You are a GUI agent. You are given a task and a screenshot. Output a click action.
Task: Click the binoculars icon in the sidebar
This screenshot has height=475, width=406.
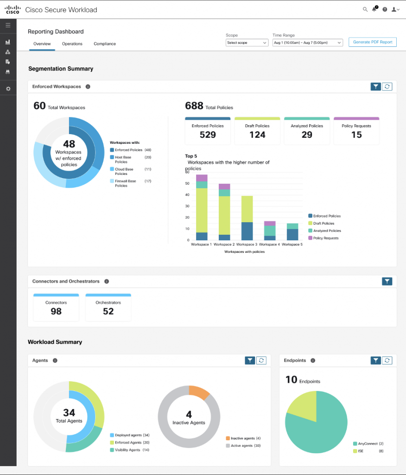(8, 72)
